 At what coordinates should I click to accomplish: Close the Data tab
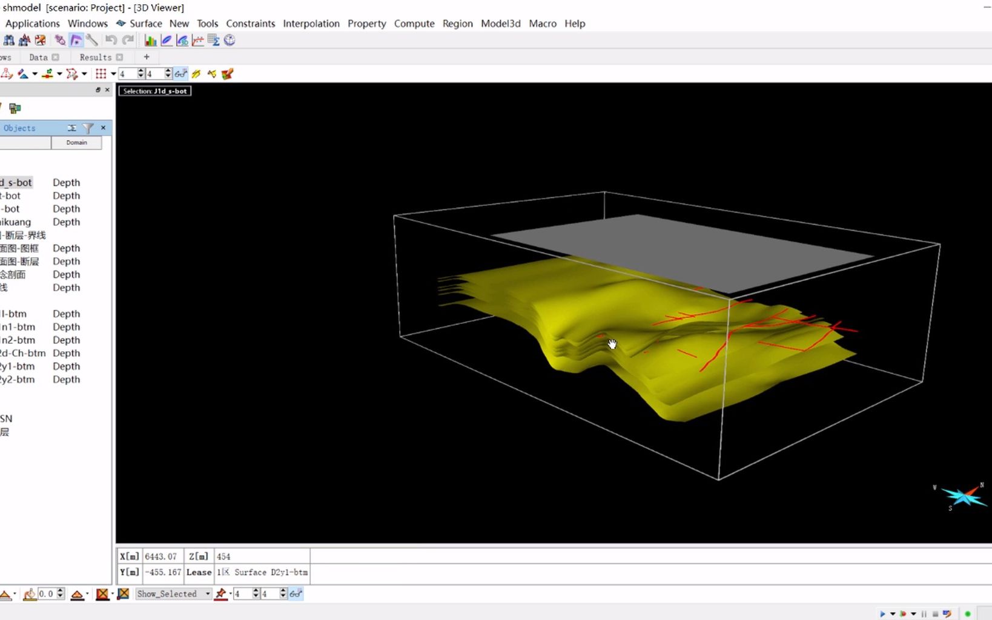click(56, 58)
